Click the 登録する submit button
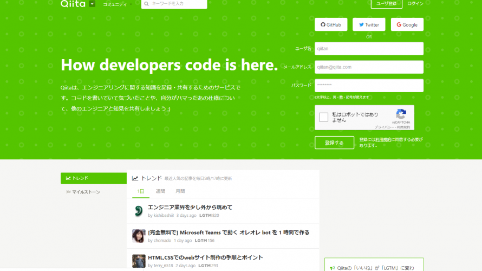This screenshot has width=482, height=271. [x=334, y=143]
